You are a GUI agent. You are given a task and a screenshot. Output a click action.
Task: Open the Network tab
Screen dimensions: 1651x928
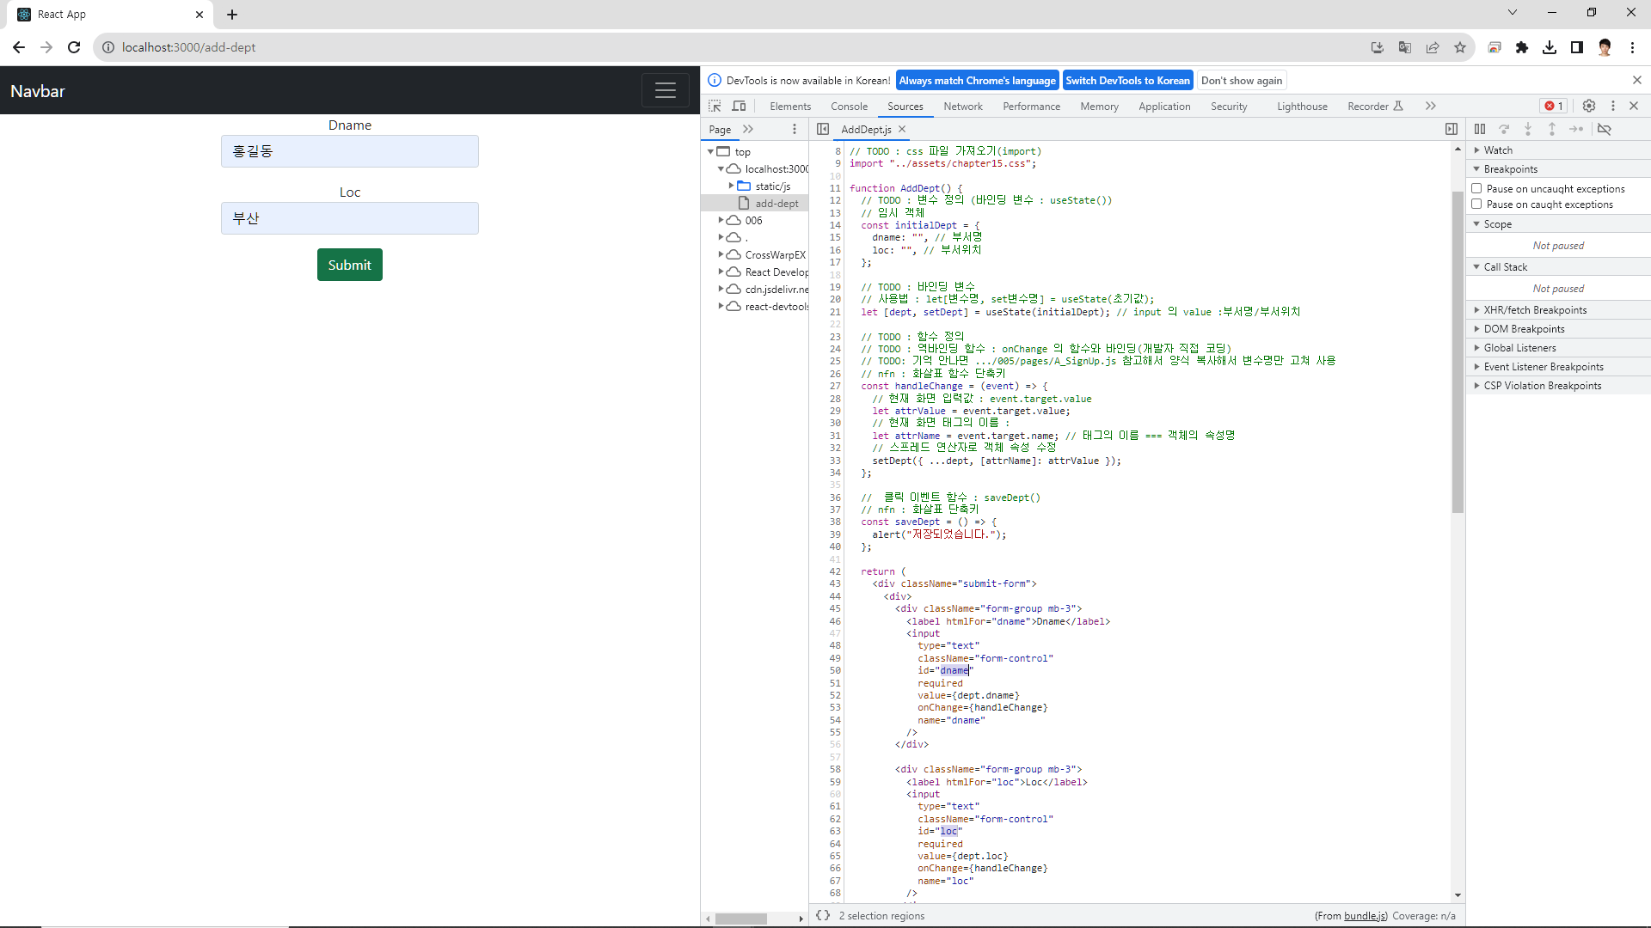(x=962, y=107)
